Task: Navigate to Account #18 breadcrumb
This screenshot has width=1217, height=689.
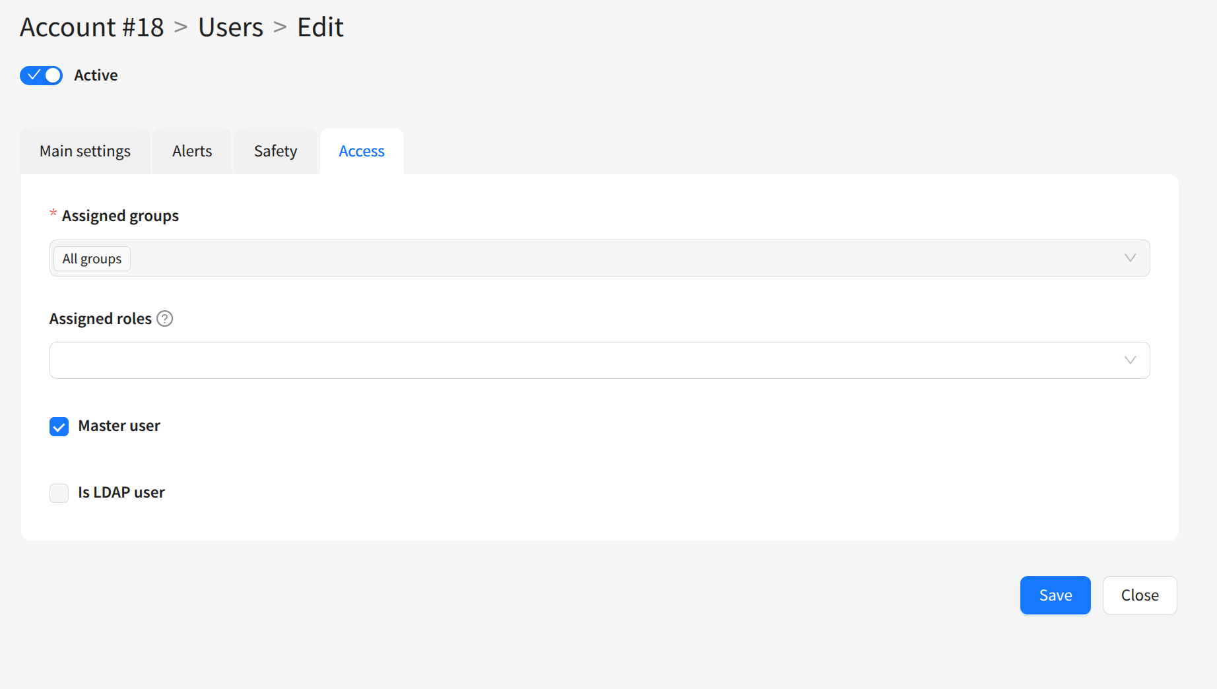Action: pyautogui.click(x=92, y=28)
